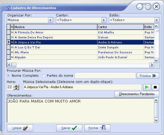Select row 'Alguém'
The width and height of the screenshot is (164, 135).
coord(81,57)
